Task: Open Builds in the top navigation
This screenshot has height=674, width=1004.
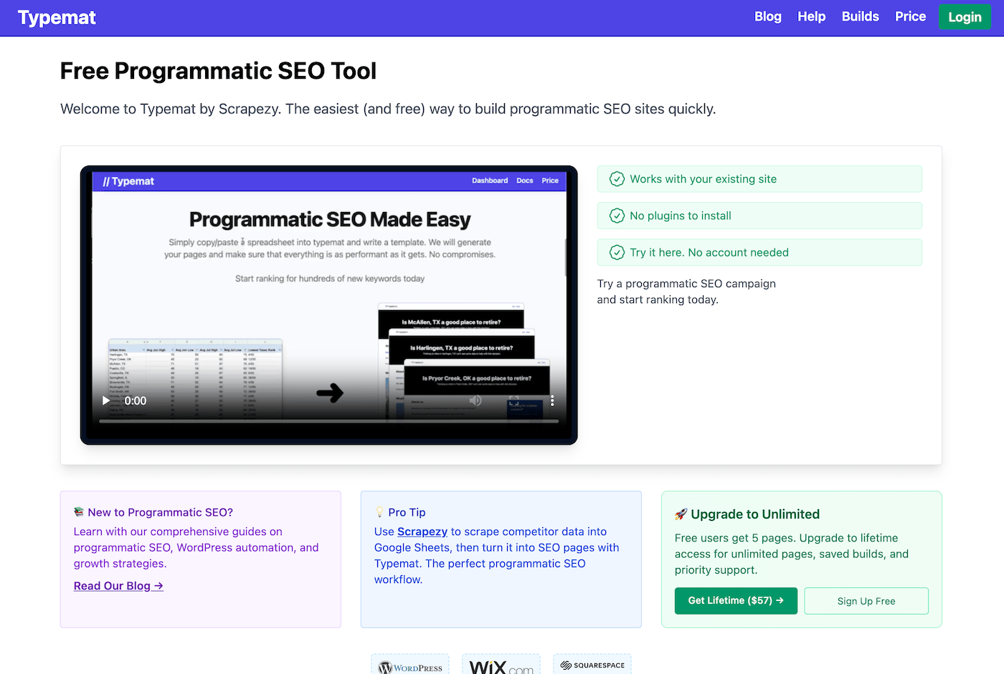Action: (x=860, y=16)
